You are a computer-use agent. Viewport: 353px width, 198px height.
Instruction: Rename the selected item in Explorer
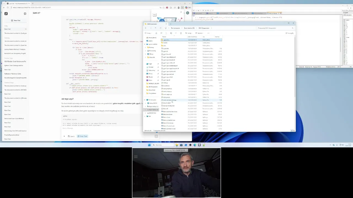click(171, 33)
